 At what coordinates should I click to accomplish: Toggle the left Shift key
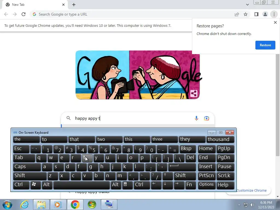pyautogui.click(x=30, y=176)
